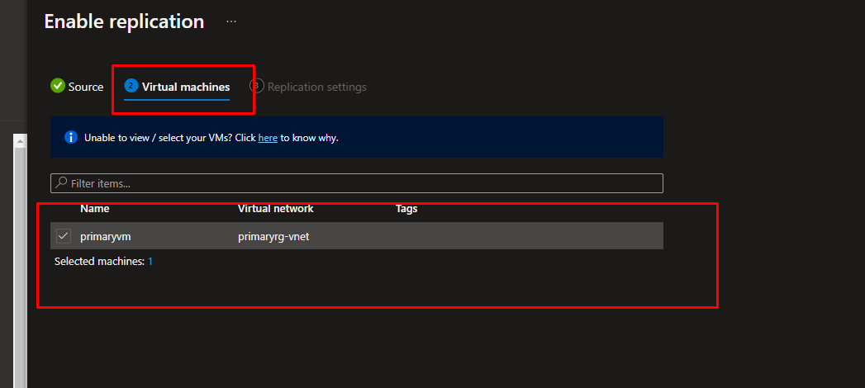The width and height of the screenshot is (865, 388).
Task: Open the Replication settings step
Action: tap(308, 87)
